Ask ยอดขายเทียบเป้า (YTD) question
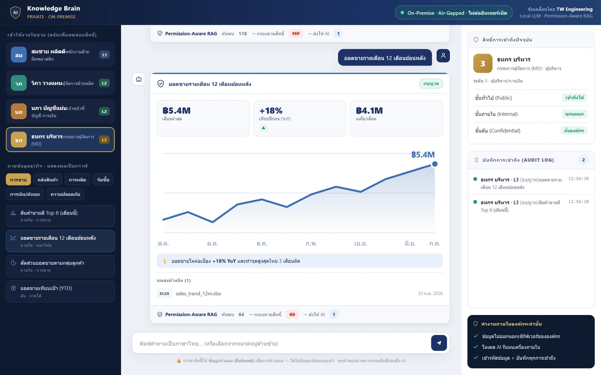The height and width of the screenshot is (375, 601). [60, 291]
